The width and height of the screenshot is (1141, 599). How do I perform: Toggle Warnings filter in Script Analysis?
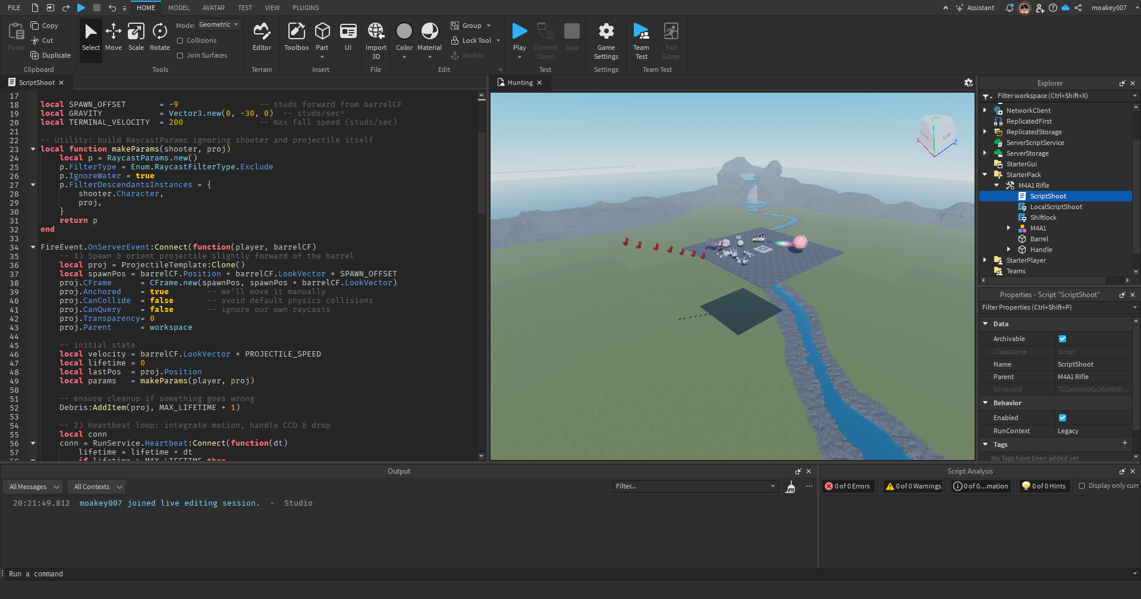click(913, 486)
